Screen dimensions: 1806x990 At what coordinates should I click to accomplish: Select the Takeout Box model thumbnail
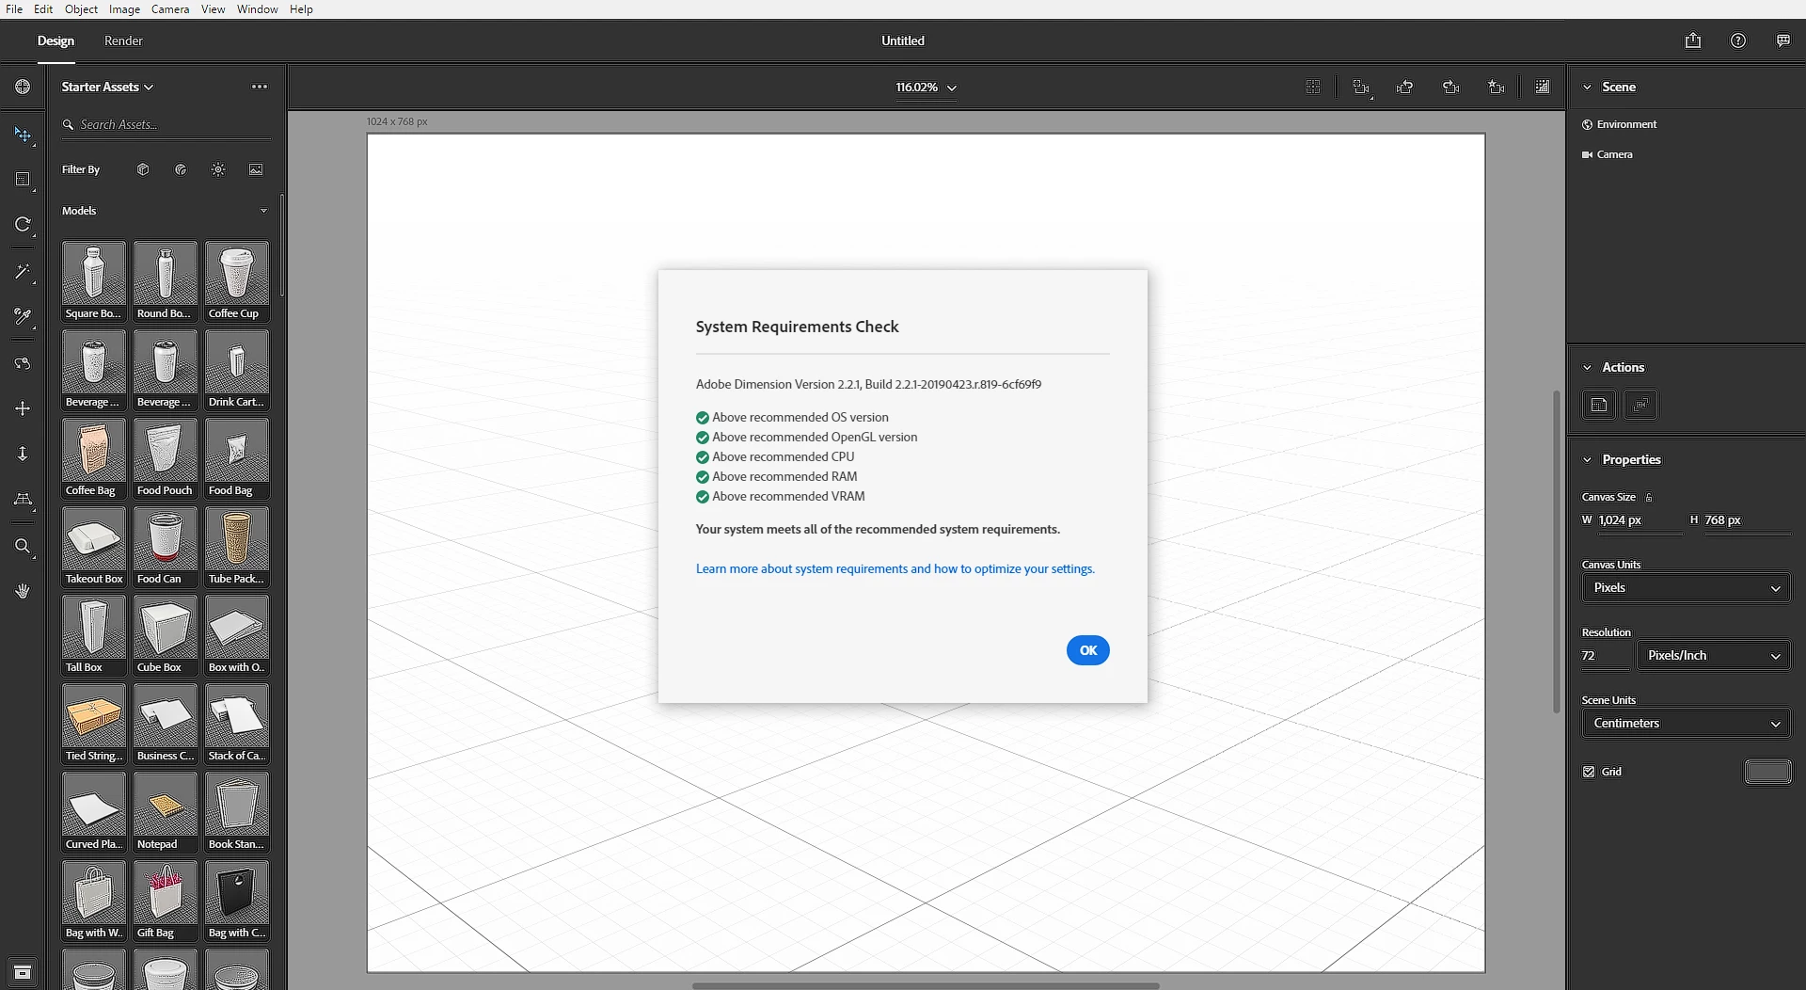94,547
